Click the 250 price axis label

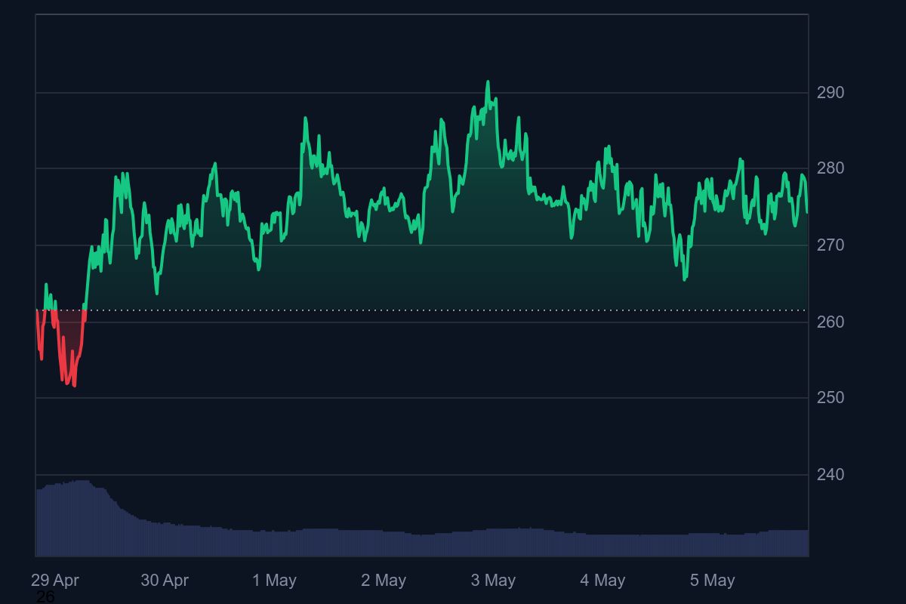click(x=830, y=397)
